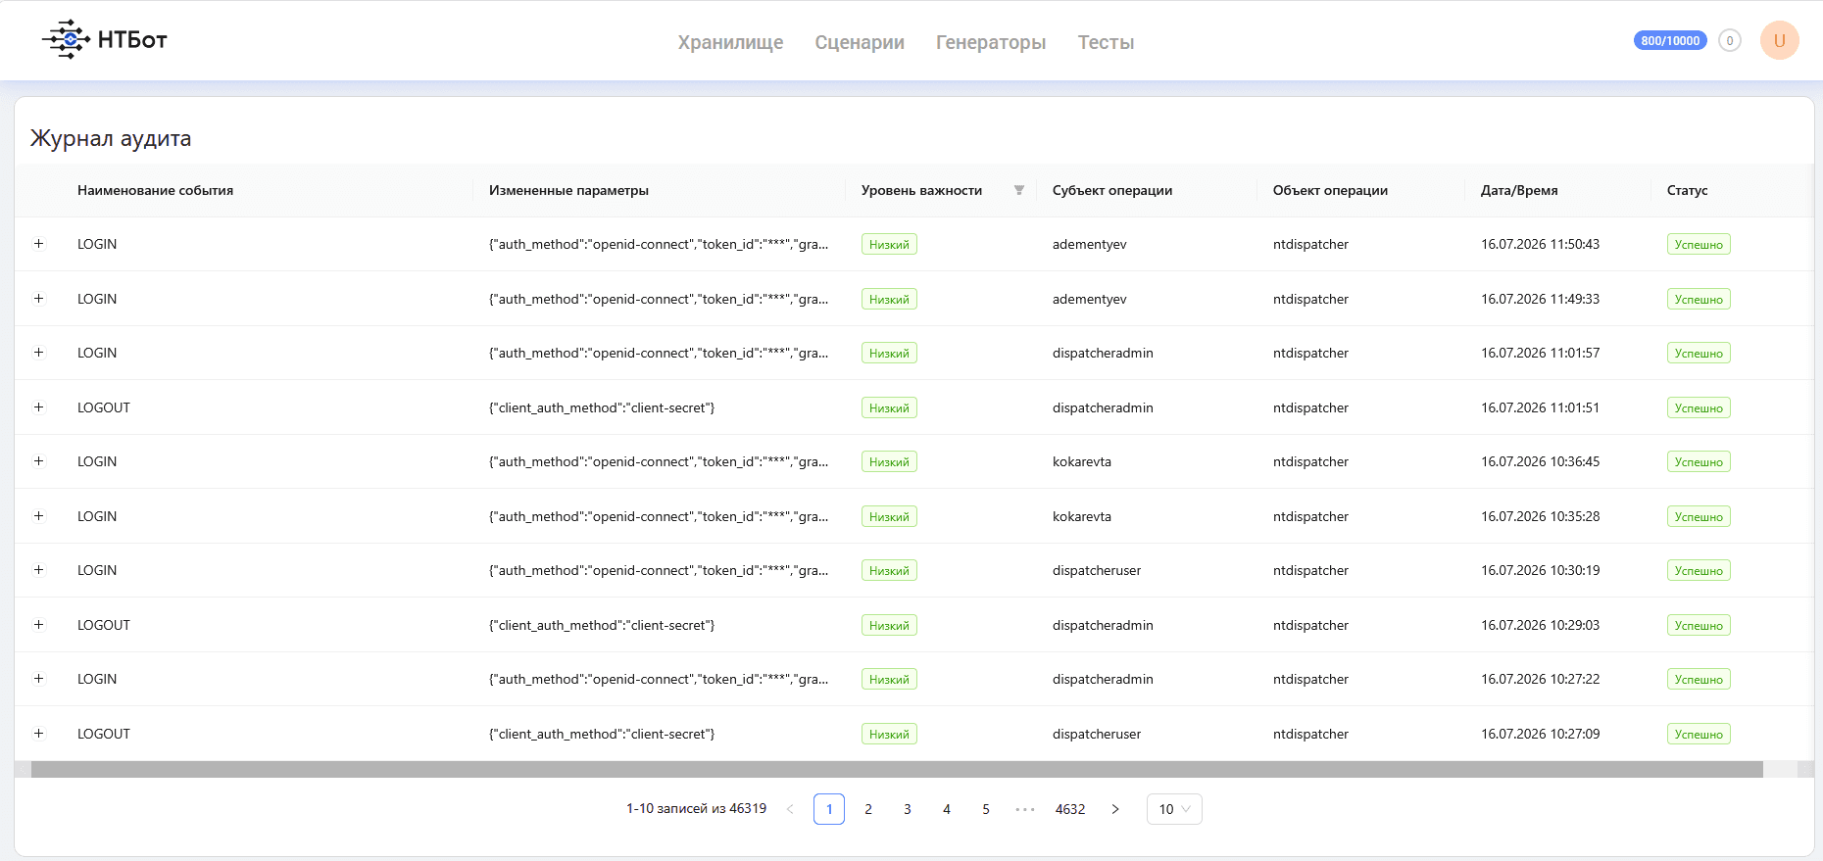Click the Дата/Время column header
The height and width of the screenshot is (861, 1823).
pyautogui.click(x=1519, y=190)
